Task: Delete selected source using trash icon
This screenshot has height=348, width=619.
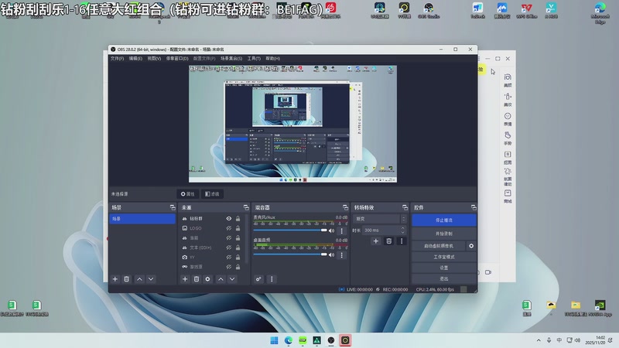Action: [x=197, y=279]
